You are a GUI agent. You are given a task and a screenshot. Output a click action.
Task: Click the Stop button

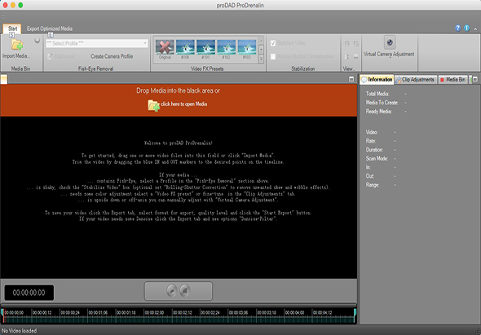(185, 290)
